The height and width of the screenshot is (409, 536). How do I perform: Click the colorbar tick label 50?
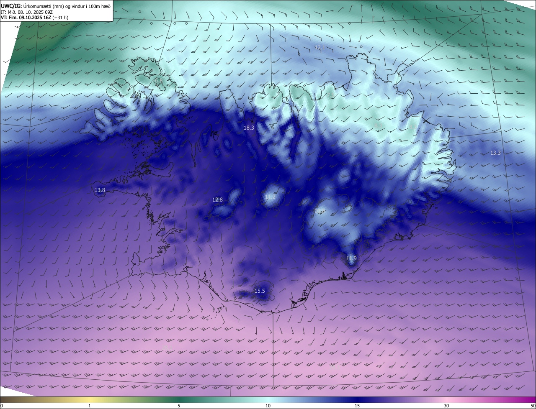click(533, 406)
